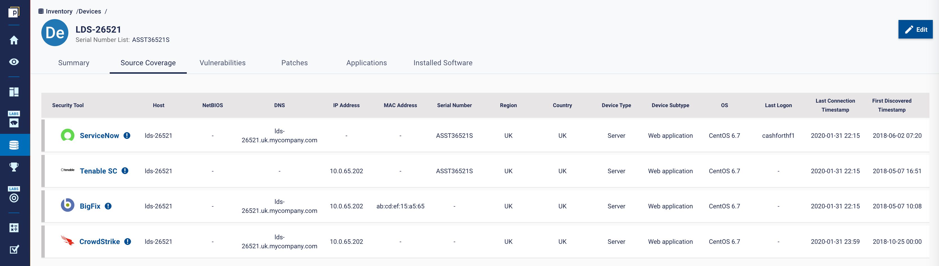Image resolution: width=939 pixels, height=266 pixels.
Task: Click 2020-01-31 23:59 connection timestamp
Action: (x=835, y=242)
